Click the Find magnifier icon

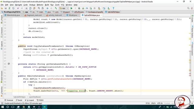pyautogui.click(x=39, y=8)
